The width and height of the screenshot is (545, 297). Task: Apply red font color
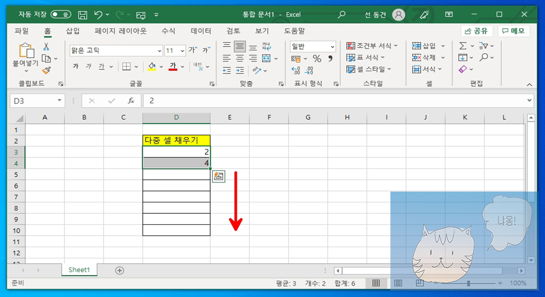[173, 66]
